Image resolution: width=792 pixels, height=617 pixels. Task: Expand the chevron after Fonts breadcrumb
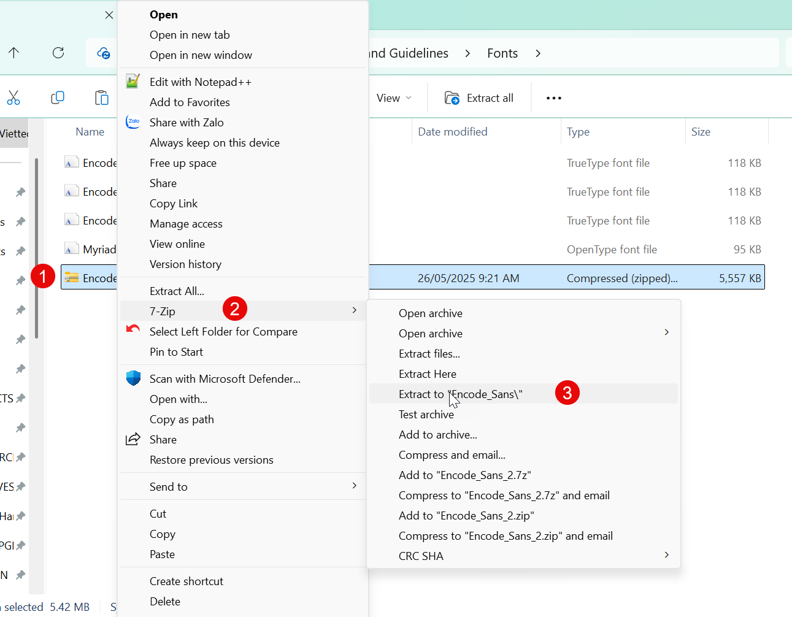(538, 53)
